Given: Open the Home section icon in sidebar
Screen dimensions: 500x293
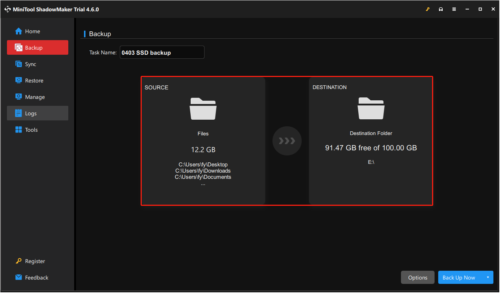Looking at the screenshot, I should tap(18, 31).
